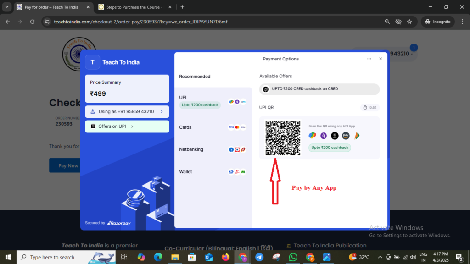This screenshot has width=470, height=264.
Task: Click the UPTO ₹200 CRED cashback offer
Action: pos(319,89)
